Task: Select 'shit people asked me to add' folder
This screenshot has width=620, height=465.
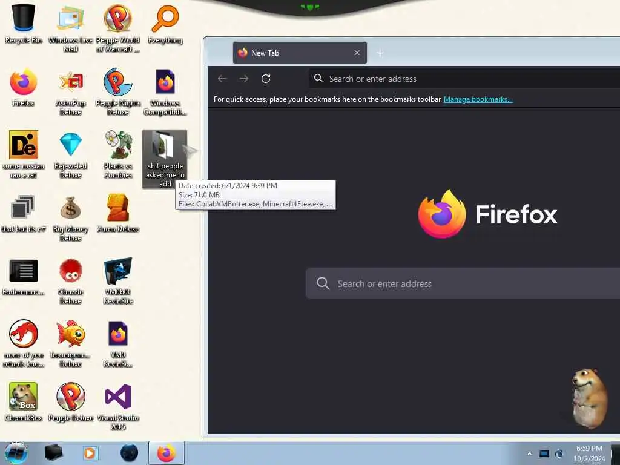Action: (x=165, y=159)
